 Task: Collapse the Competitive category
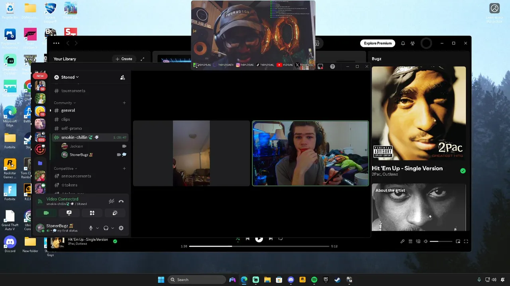click(x=66, y=168)
